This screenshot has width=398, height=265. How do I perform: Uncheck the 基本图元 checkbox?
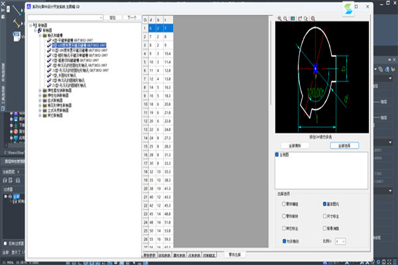(x=324, y=204)
